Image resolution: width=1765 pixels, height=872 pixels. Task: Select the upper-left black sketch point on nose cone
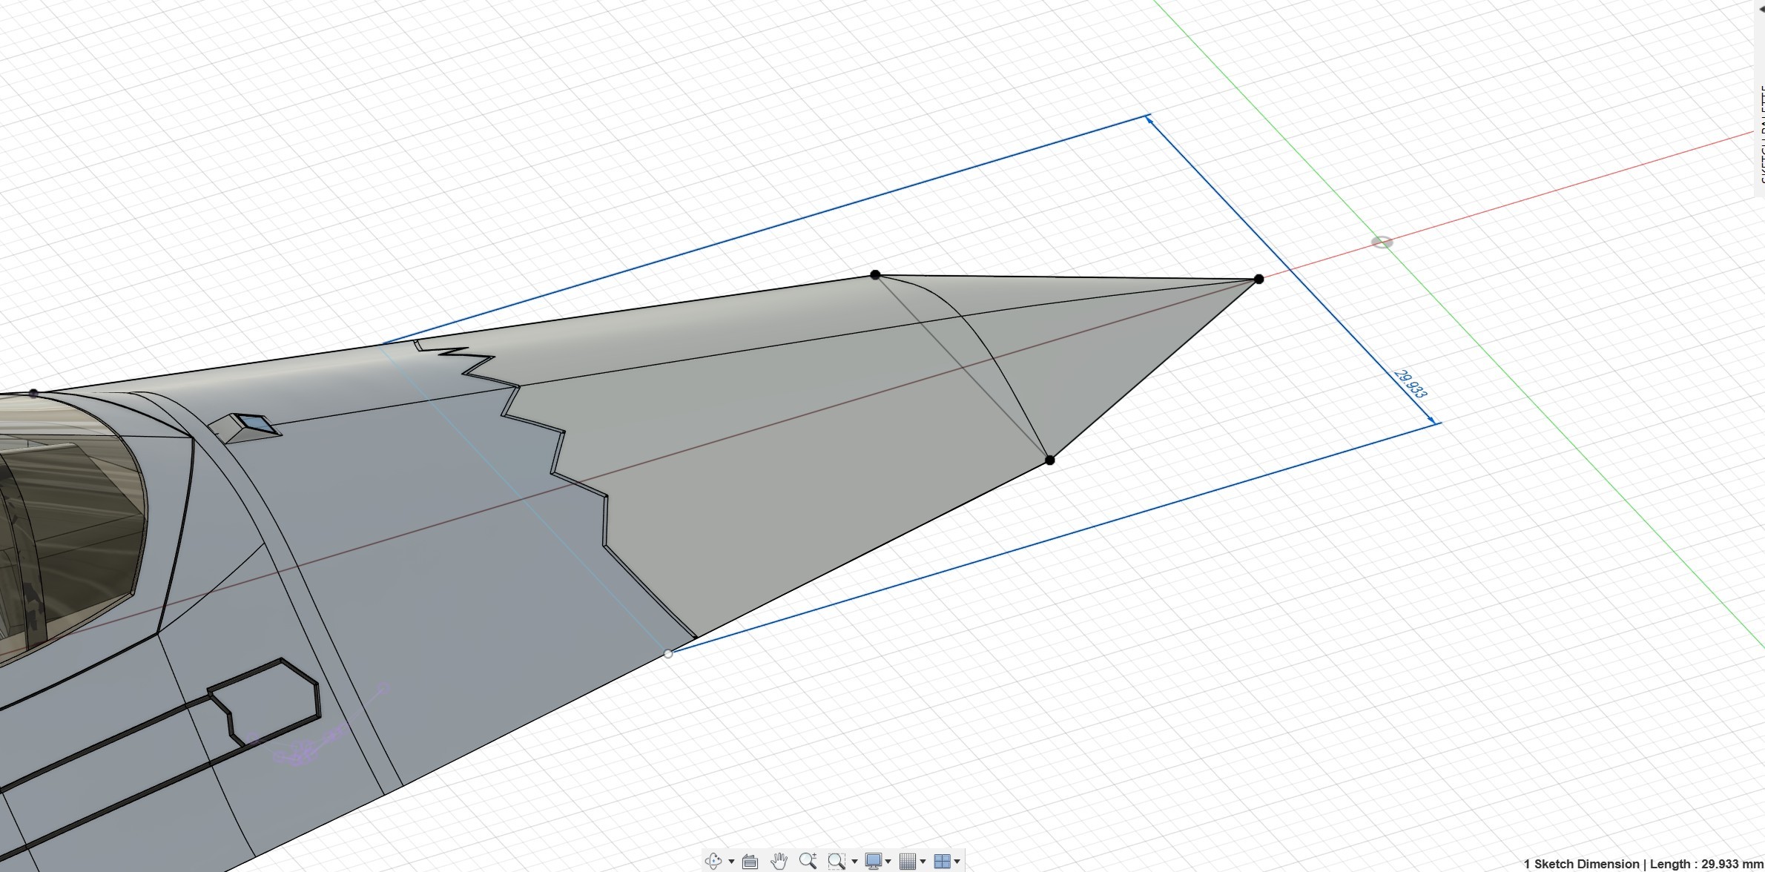(875, 274)
